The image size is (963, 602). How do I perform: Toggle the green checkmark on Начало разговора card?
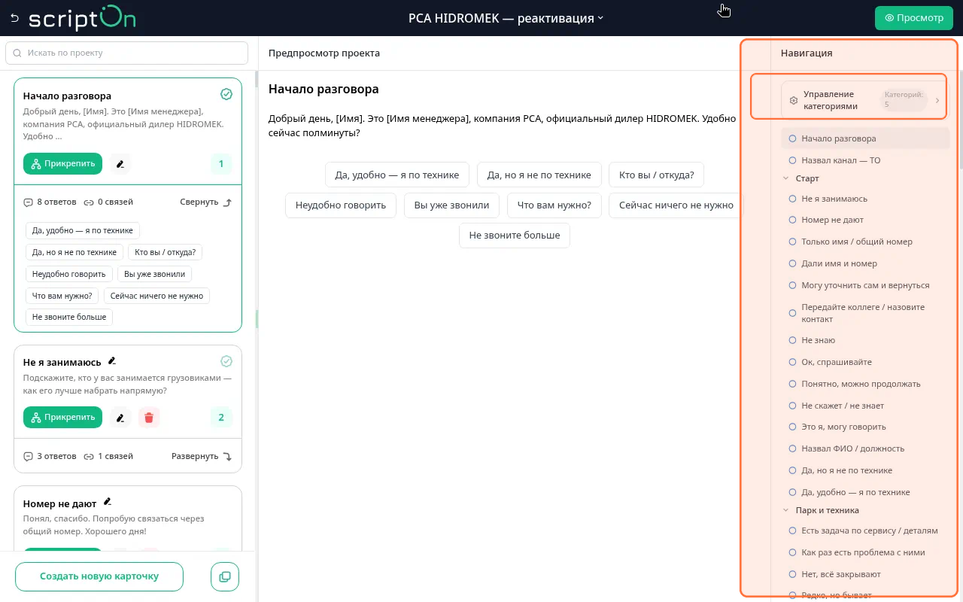[x=226, y=94]
